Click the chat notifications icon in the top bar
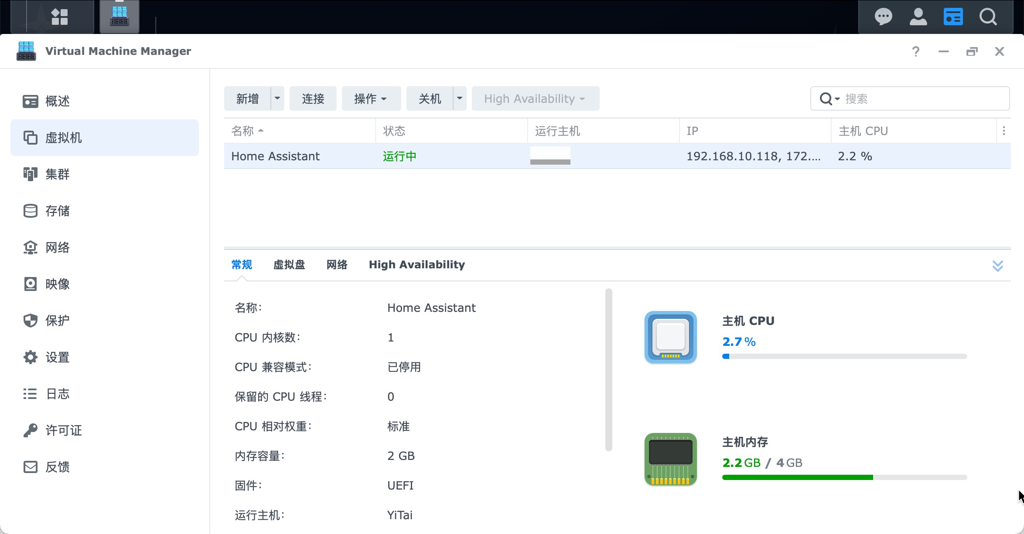 pos(883,17)
